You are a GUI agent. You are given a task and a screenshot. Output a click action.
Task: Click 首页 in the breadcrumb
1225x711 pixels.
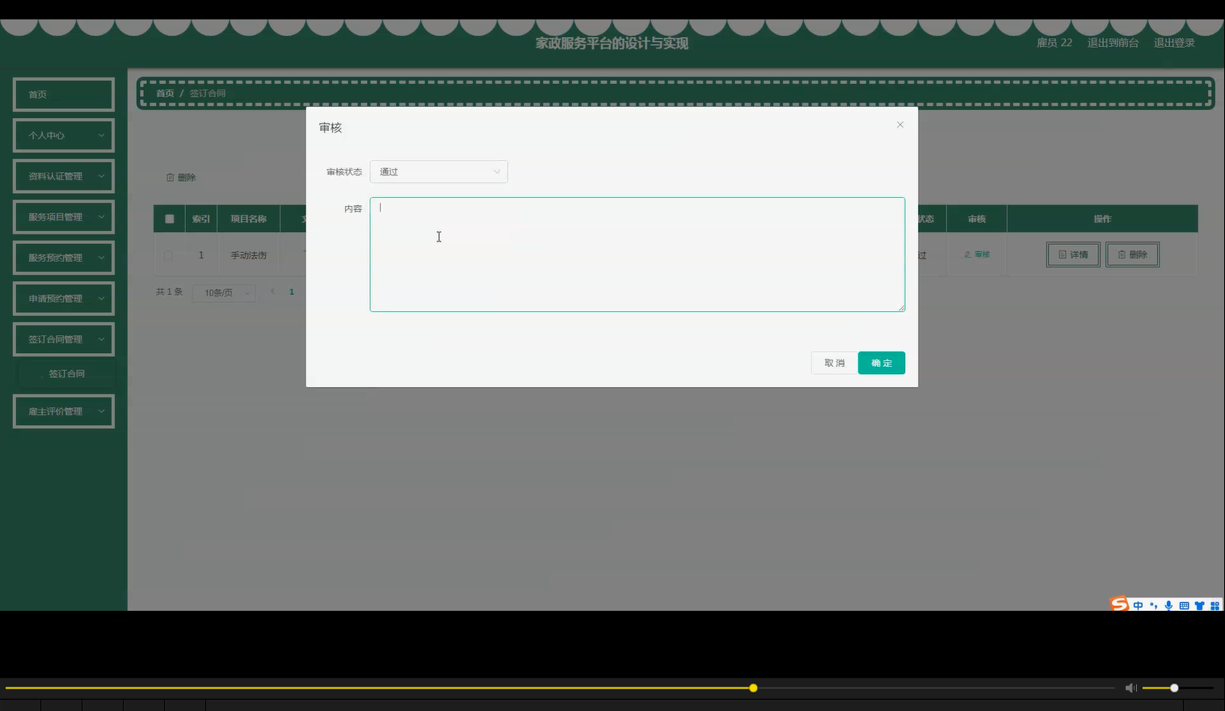pos(165,93)
